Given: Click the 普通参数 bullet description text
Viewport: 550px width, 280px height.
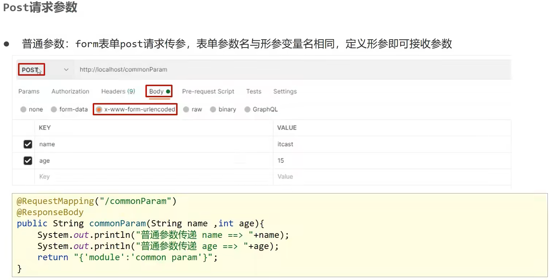Looking at the screenshot, I should click(x=237, y=44).
